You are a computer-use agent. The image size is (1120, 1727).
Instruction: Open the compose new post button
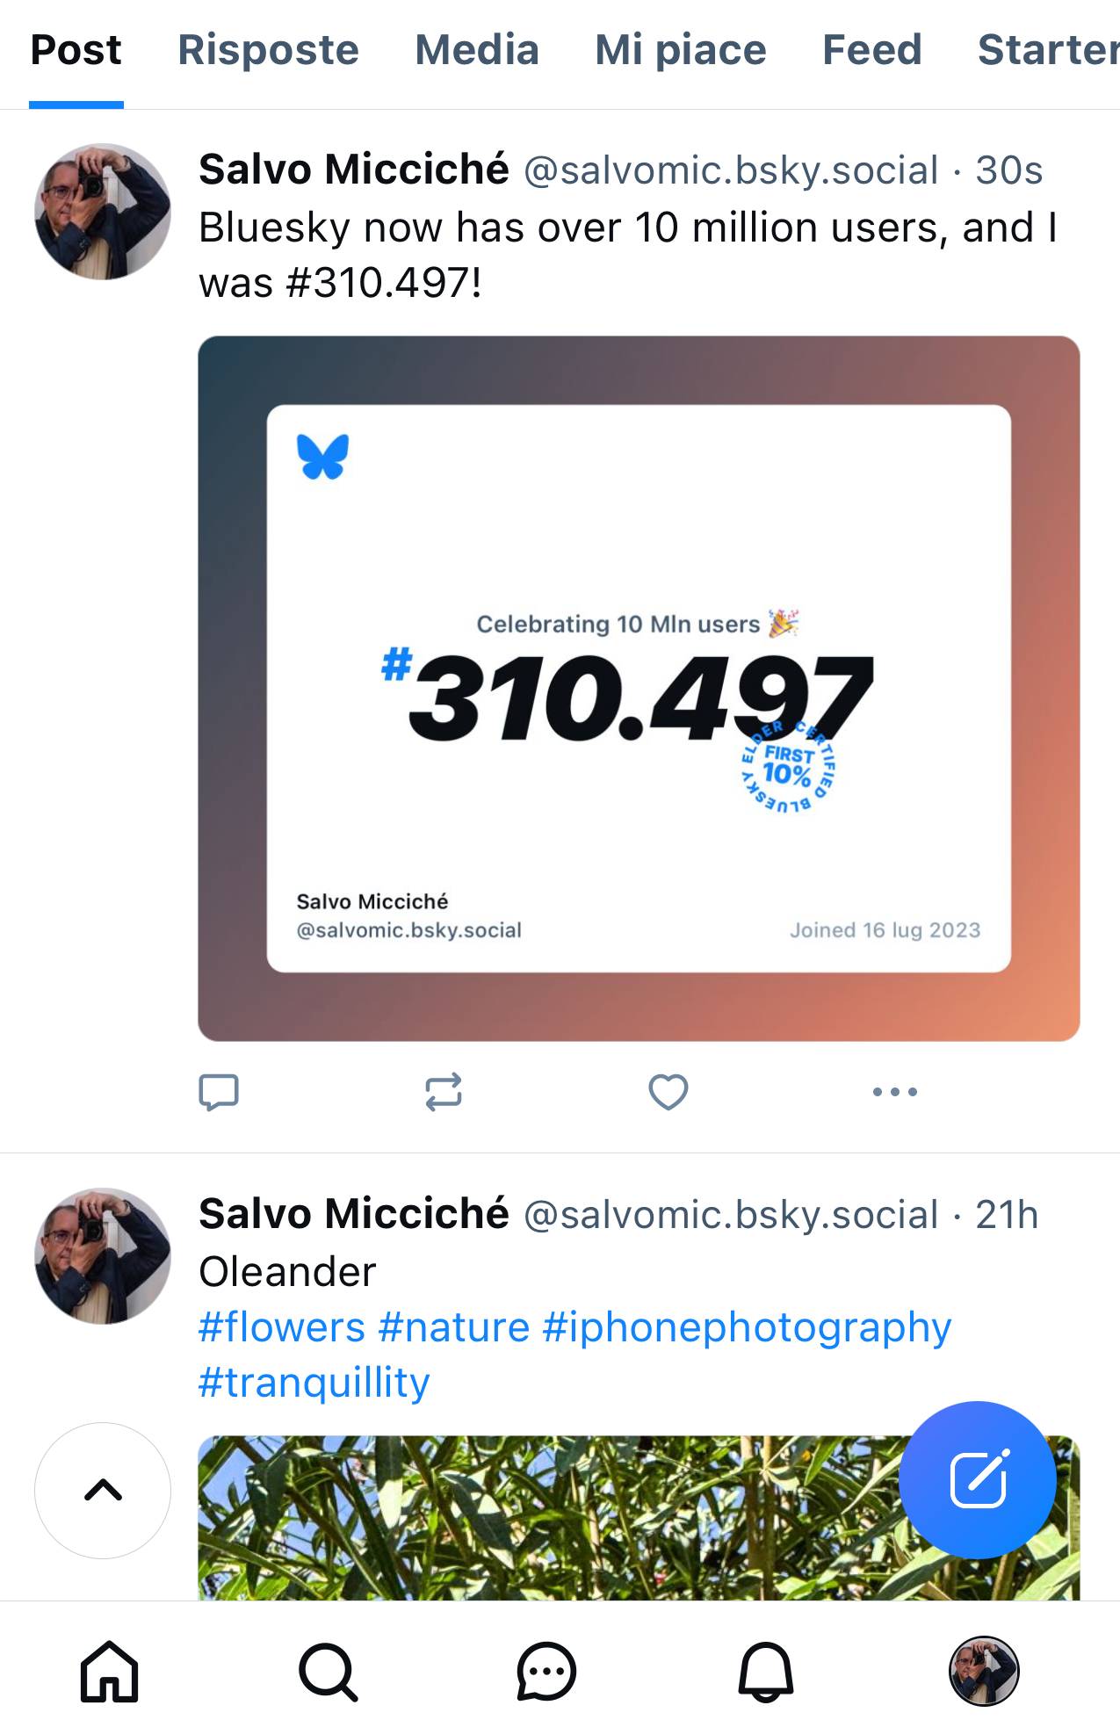[x=978, y=1478]
